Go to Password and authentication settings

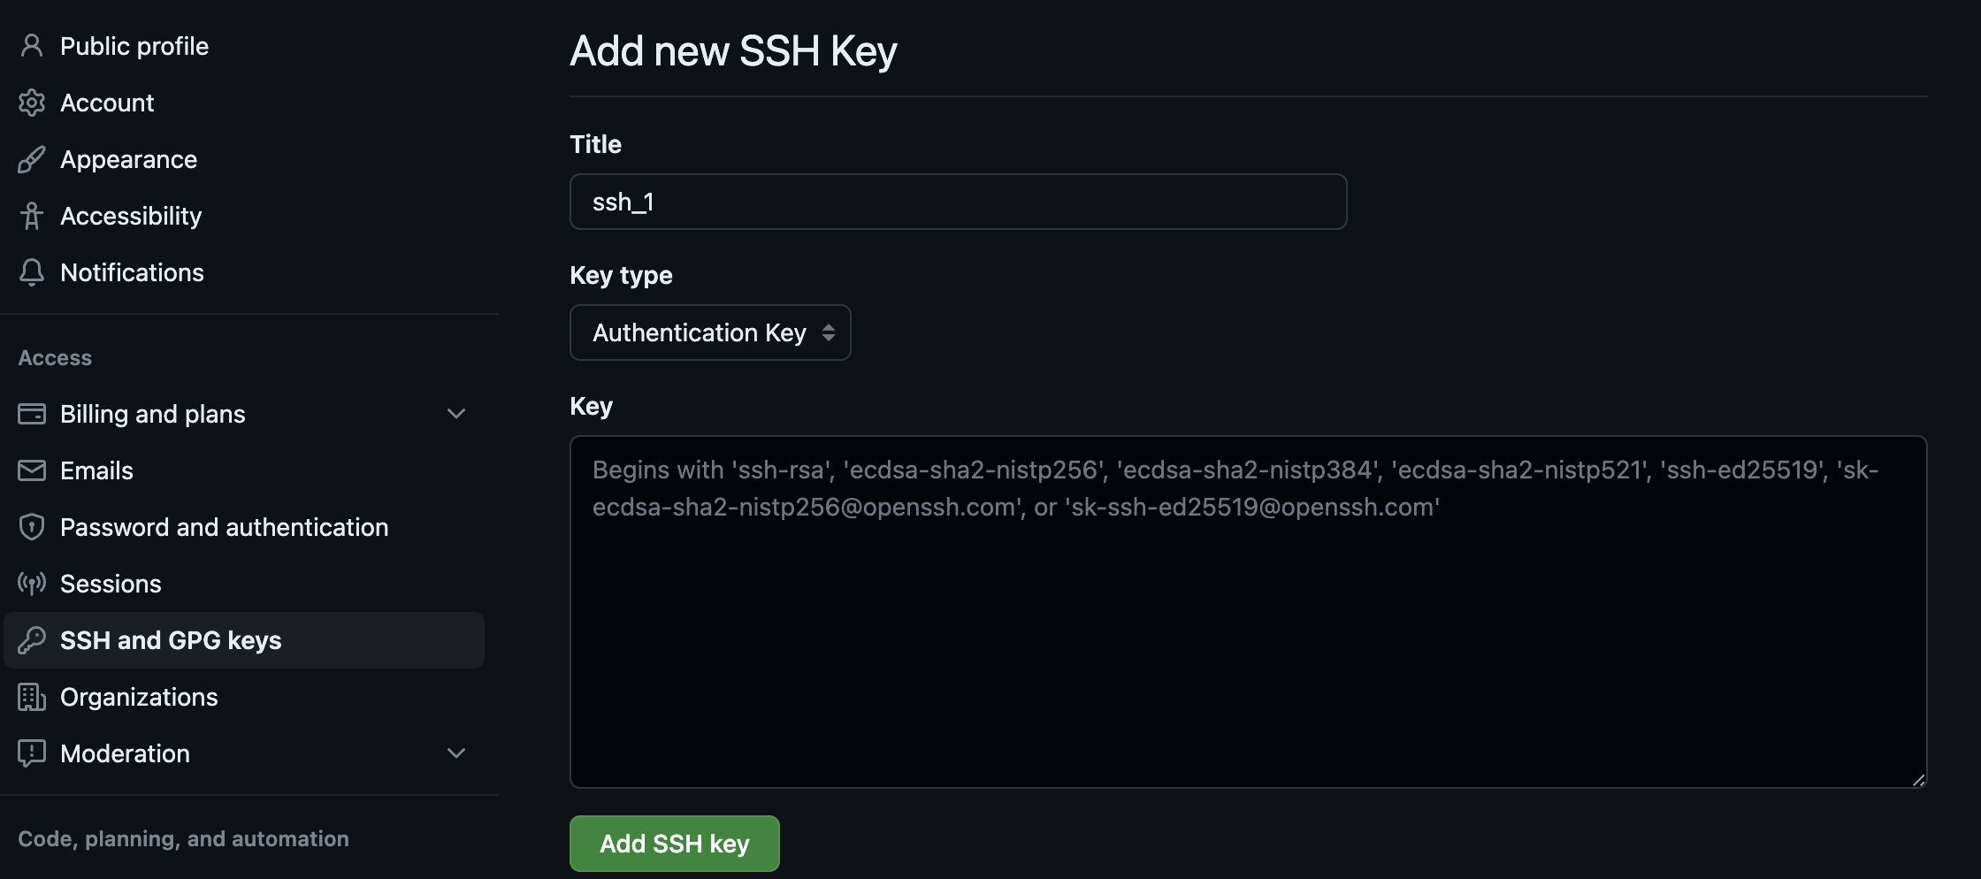224,527
